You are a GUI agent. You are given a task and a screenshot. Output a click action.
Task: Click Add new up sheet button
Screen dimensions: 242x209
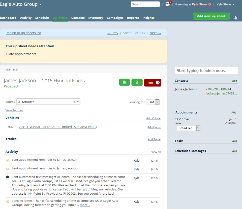click(211, 16)
